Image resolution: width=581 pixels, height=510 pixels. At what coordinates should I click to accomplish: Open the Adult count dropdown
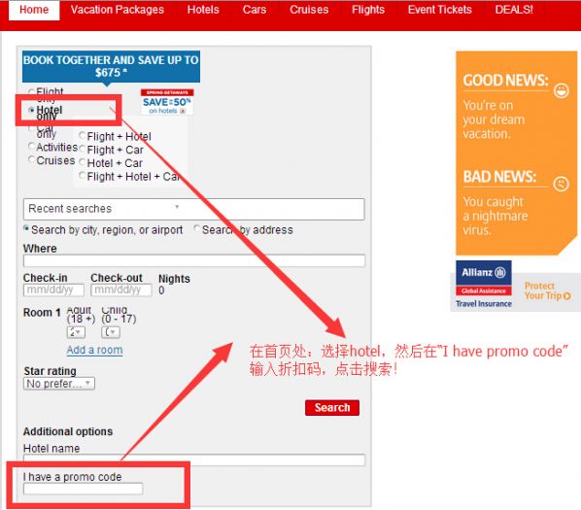pos(76,332)
